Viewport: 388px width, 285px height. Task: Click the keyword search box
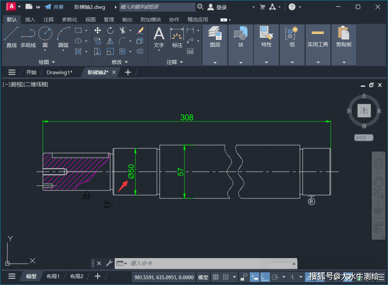(x=157, y=7)
